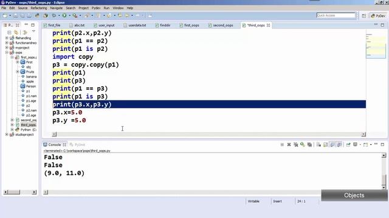This screenshot has width=389, height=218.
Task: Select the third_oops file in tree
Action: tap(26, 125)
